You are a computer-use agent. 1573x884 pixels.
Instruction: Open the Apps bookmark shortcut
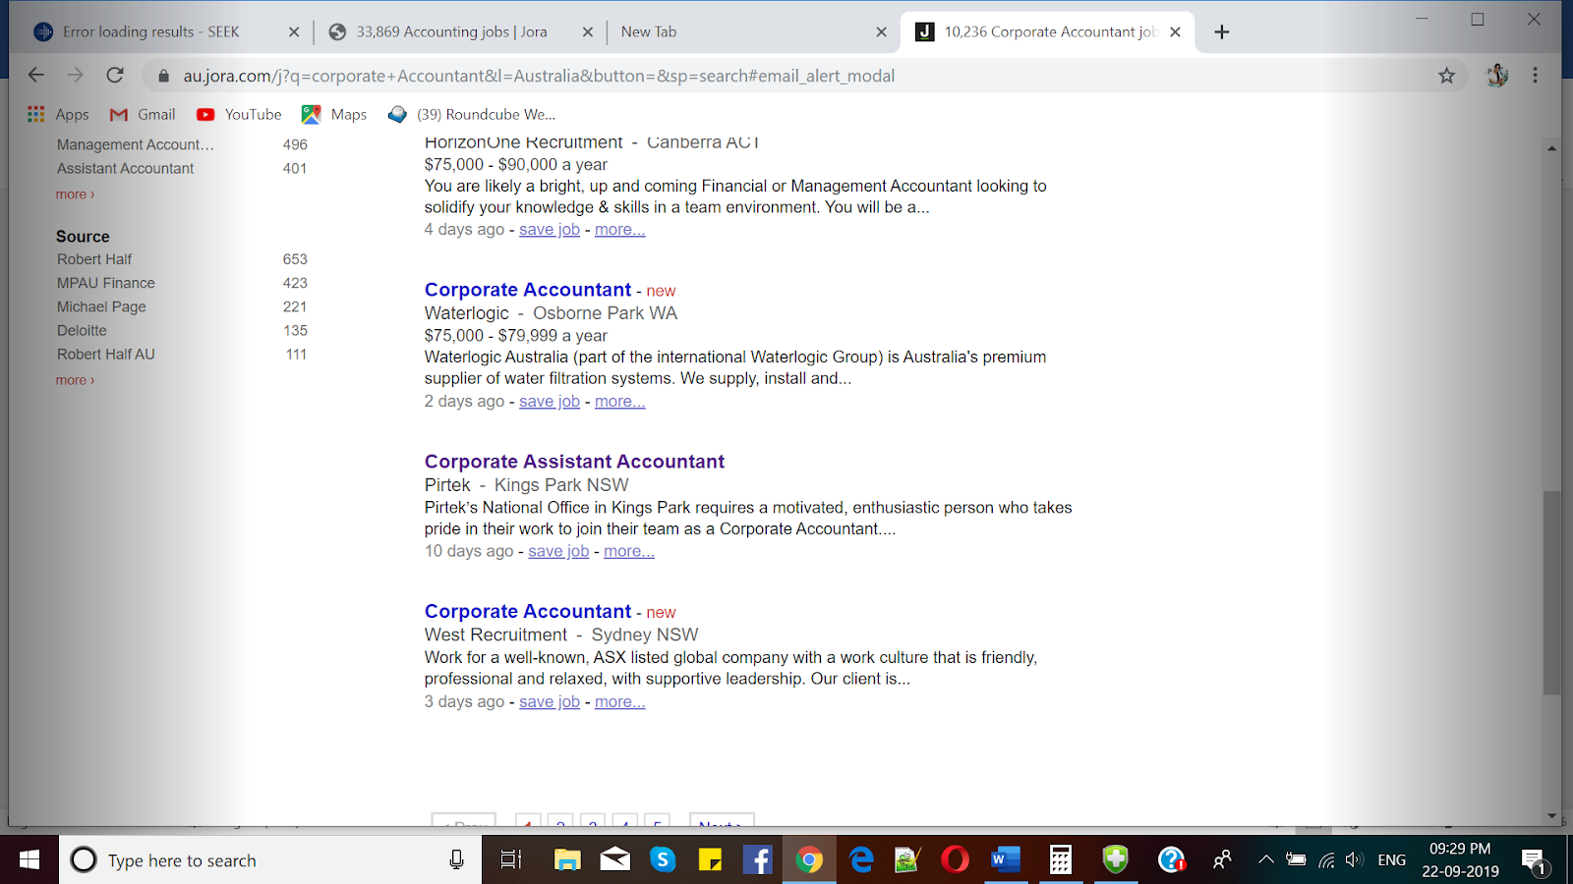[58, 114]
